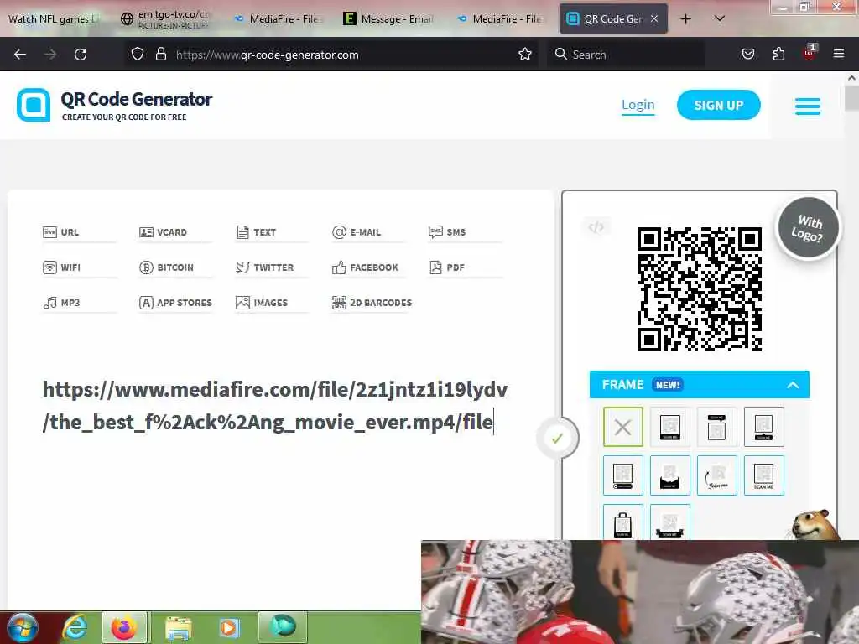Open the embed code icon beside QR code
The width and height of the screenshot is (859, 644).
point(596,226)
